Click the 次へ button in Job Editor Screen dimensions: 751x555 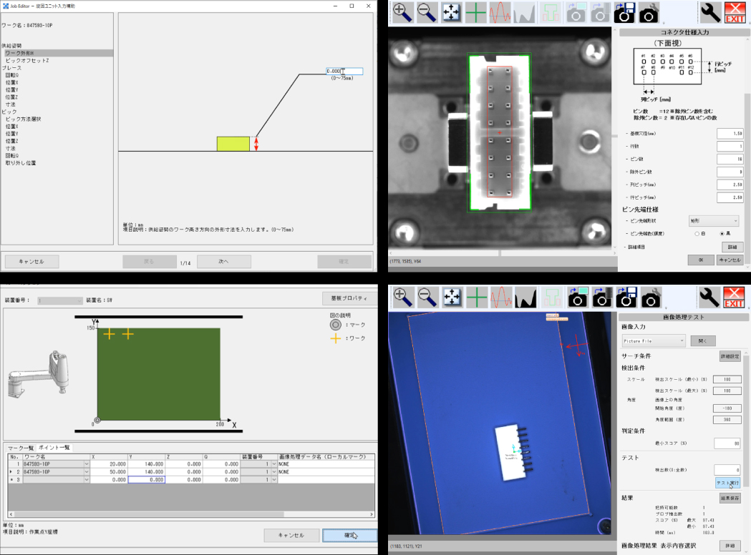pyautogui.click(x=223, y=262)
